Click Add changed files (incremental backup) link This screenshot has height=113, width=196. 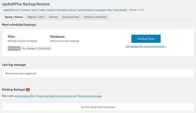pyautogui.click(x=146, y=46)
